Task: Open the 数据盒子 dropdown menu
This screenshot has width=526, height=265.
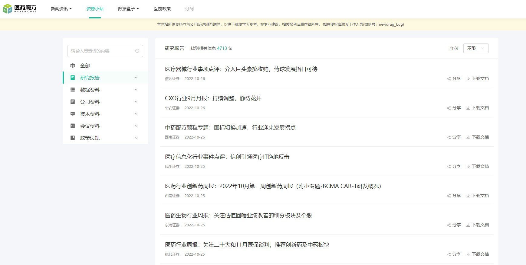Action: [x=128, y=9]
